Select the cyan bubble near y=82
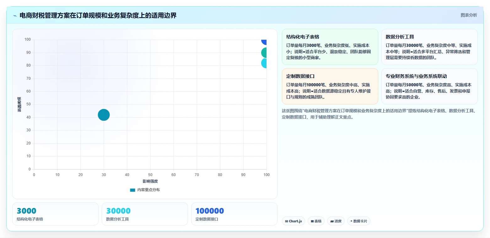490x238 pixels. (x=264, y=63)
